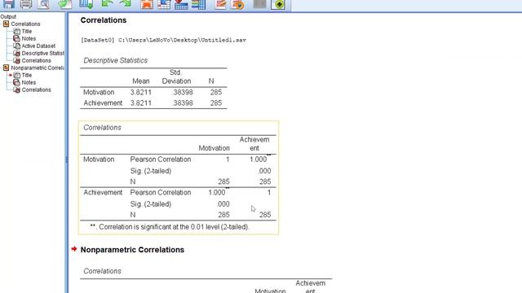Click Sig. (2-tailed) label in Motivation row
The height and width of the screenshot is (293, 522).
pyautogui.click(x=150, y=171)
